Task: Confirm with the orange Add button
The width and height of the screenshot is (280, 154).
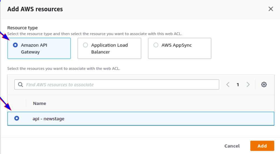Action: [x=262, y=146]
